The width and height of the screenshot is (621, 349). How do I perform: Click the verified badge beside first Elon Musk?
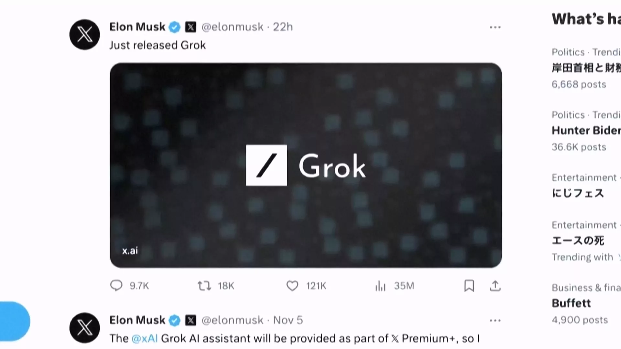click(x=175, y=27)
